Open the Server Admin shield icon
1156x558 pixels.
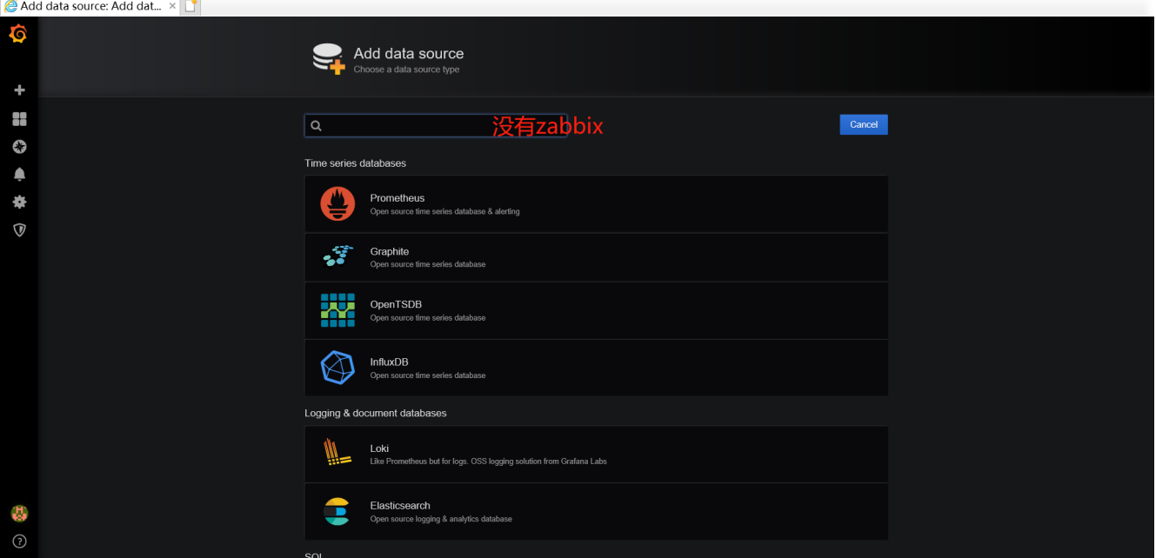click(x=19, y=229)
